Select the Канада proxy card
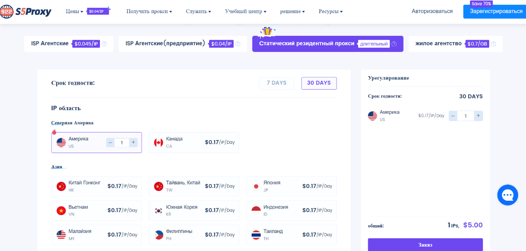This screenshot has height=251, width=526. (x=194, y=143)
